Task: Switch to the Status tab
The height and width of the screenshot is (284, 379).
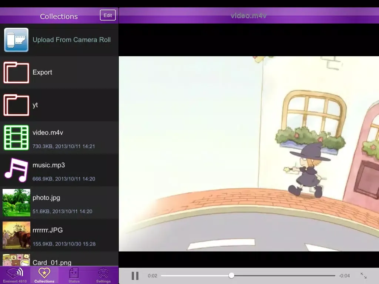Action: coord(74,275)
